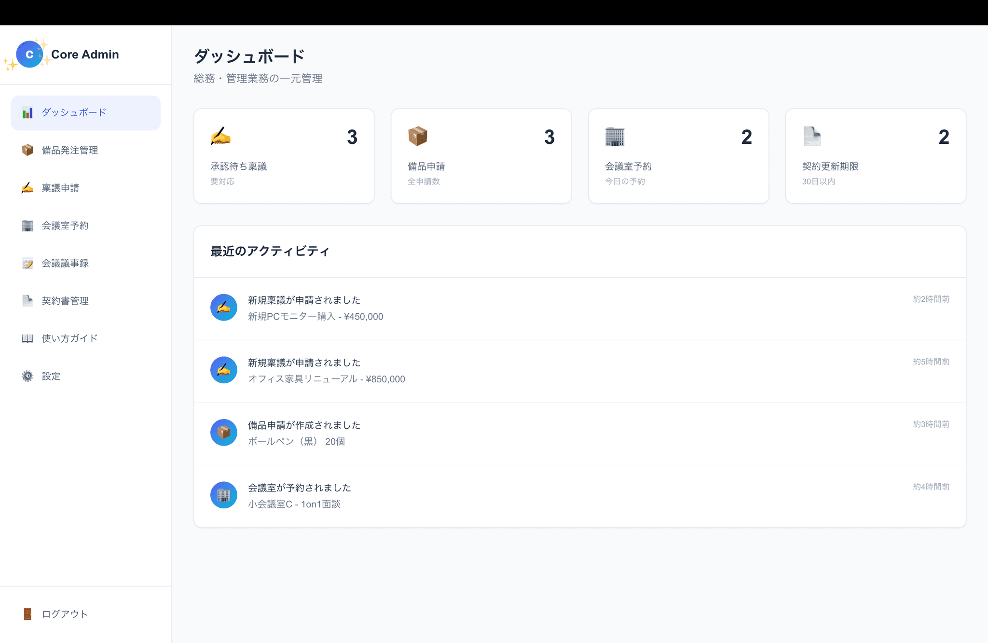
Task: Click the building icon on 会議室予約 card
Action: [616, 137]
